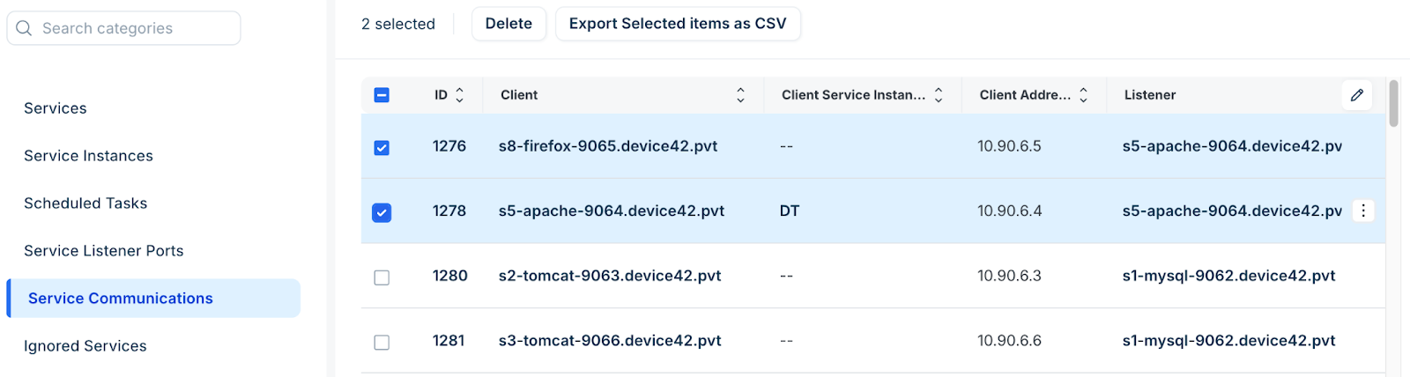This screenshot has width=1410, height=377.
Task: Click the pencil edit columns icon
Action: pos(1357,95)
